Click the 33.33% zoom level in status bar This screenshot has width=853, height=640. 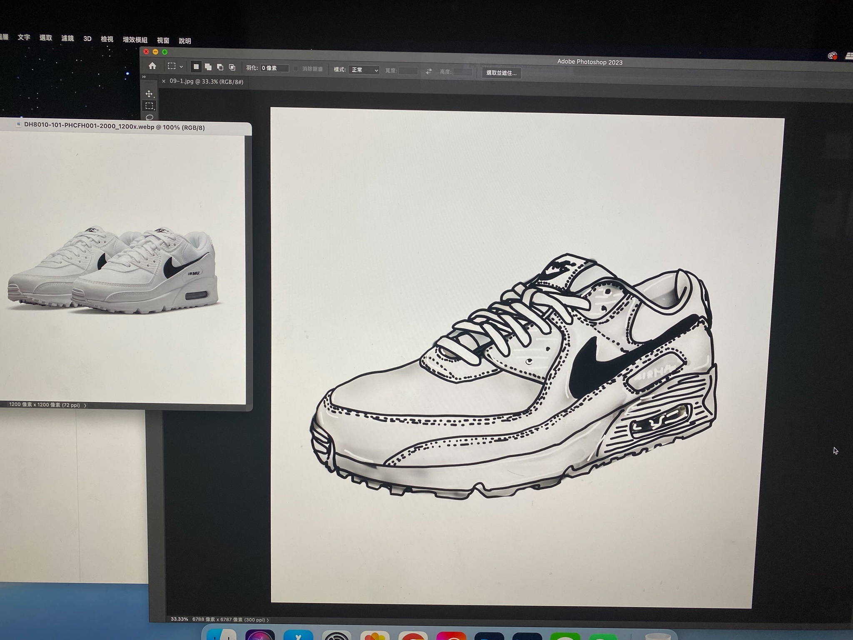[180, 619]
